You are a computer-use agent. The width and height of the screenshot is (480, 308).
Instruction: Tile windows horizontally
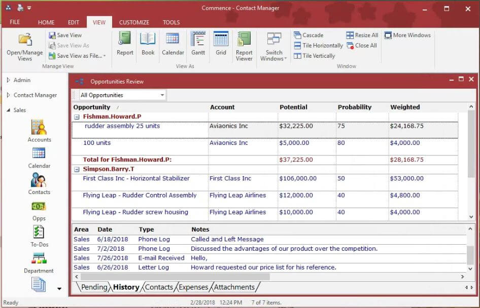click(318, 46)
